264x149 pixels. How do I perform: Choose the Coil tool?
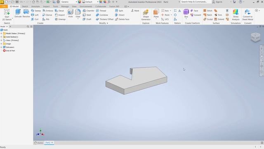pyautogui.click(x=35, y=19)
